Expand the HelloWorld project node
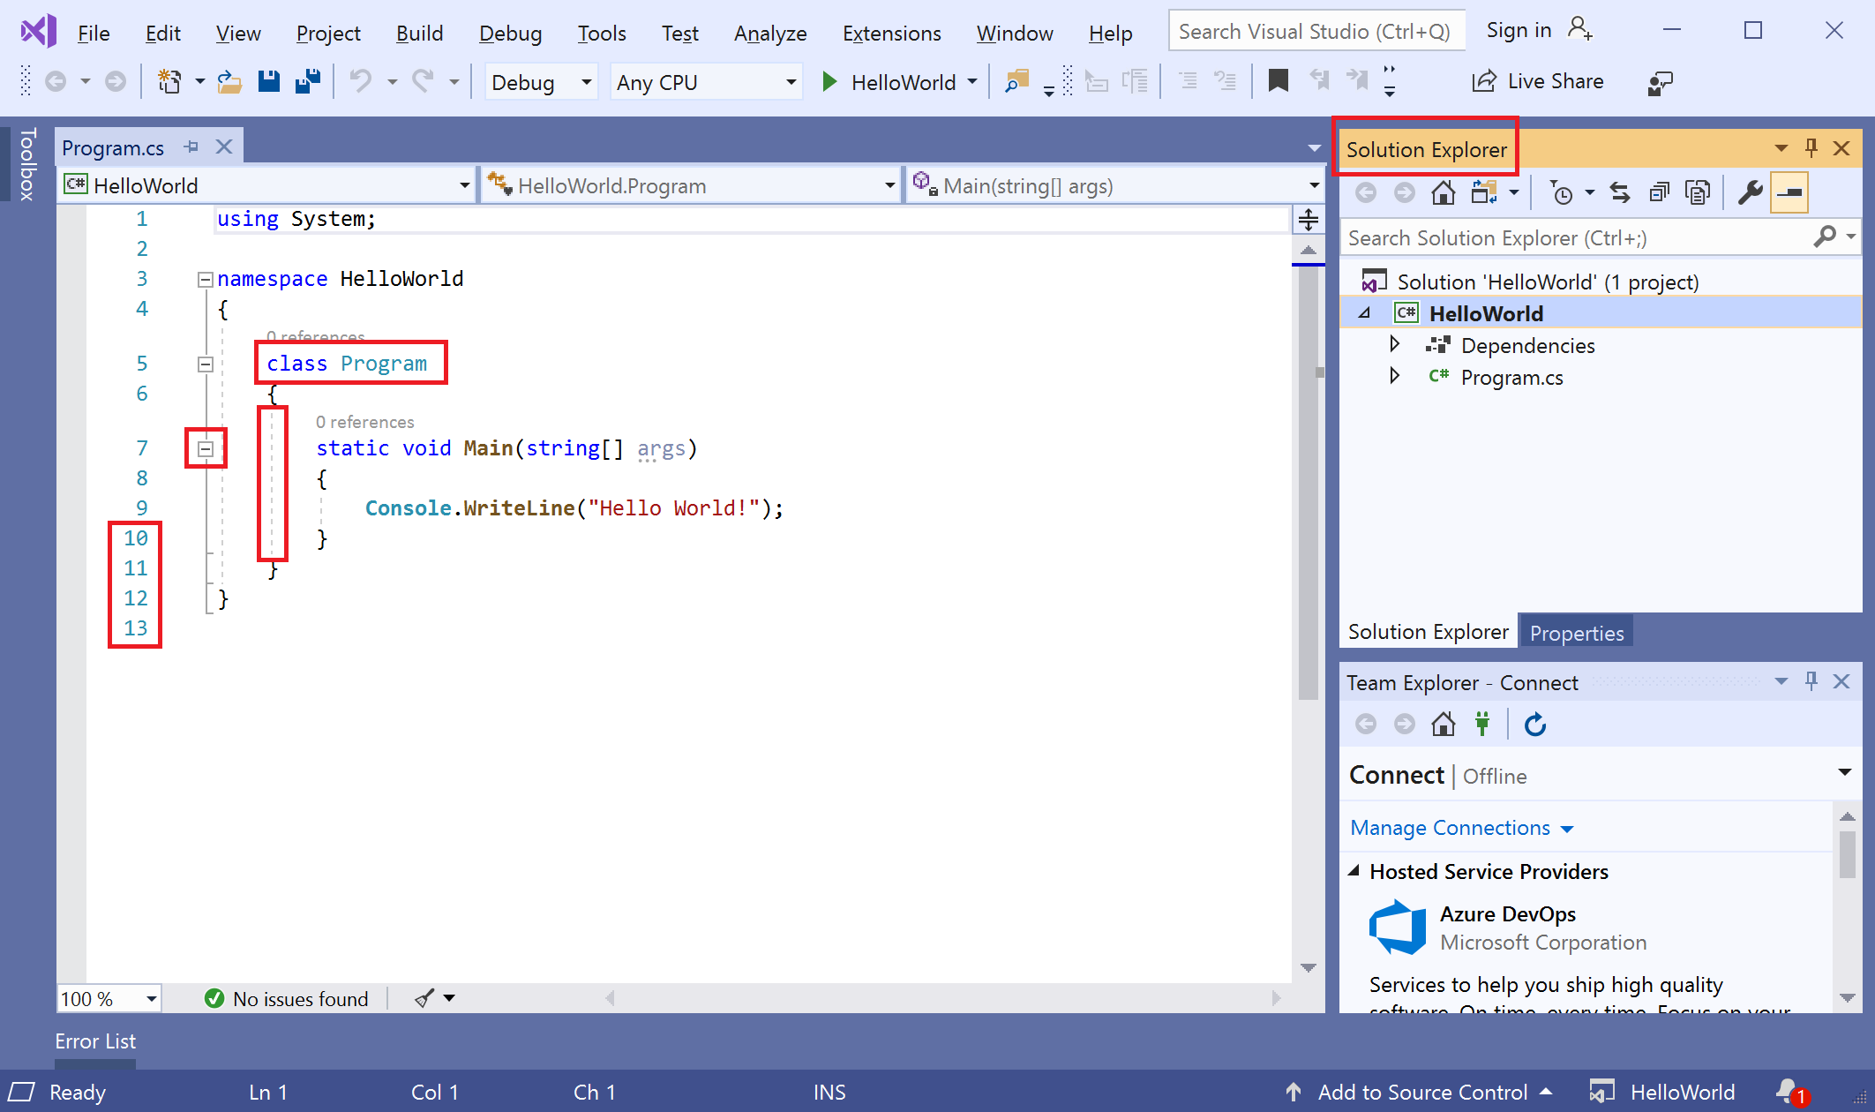Screen dimensions: 1875x1112 click(1367, 314)
